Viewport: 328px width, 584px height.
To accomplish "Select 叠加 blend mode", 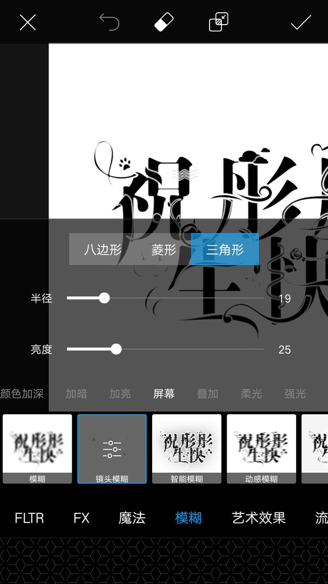I will 208,394.
